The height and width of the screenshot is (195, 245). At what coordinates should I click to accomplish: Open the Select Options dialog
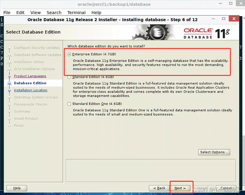click(214, 152)
